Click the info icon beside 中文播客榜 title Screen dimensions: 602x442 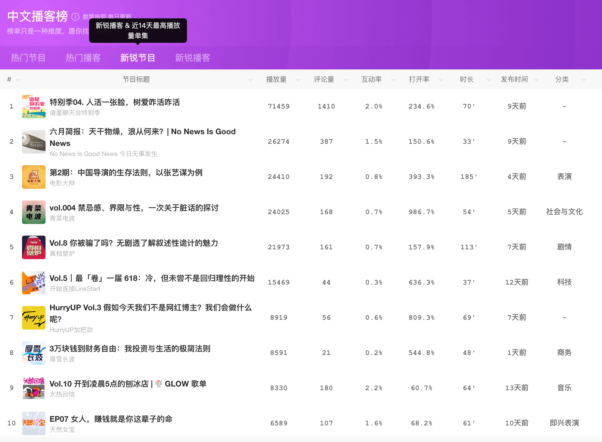click(75, 17)
